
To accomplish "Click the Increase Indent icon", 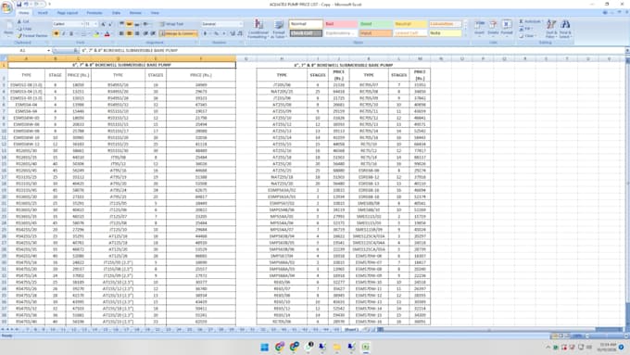I will (153, 33).
